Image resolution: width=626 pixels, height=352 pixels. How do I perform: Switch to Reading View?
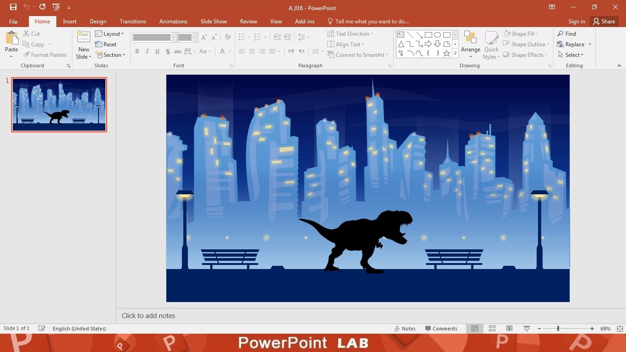pos(509,329)
